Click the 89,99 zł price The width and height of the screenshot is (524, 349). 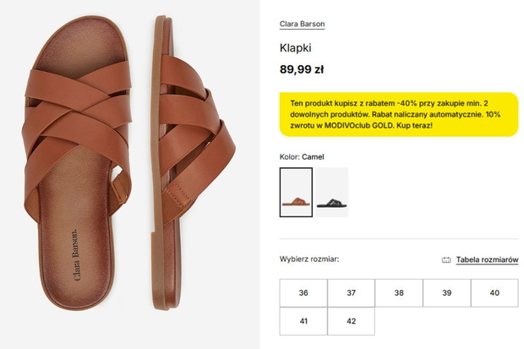tap(302, 69)
